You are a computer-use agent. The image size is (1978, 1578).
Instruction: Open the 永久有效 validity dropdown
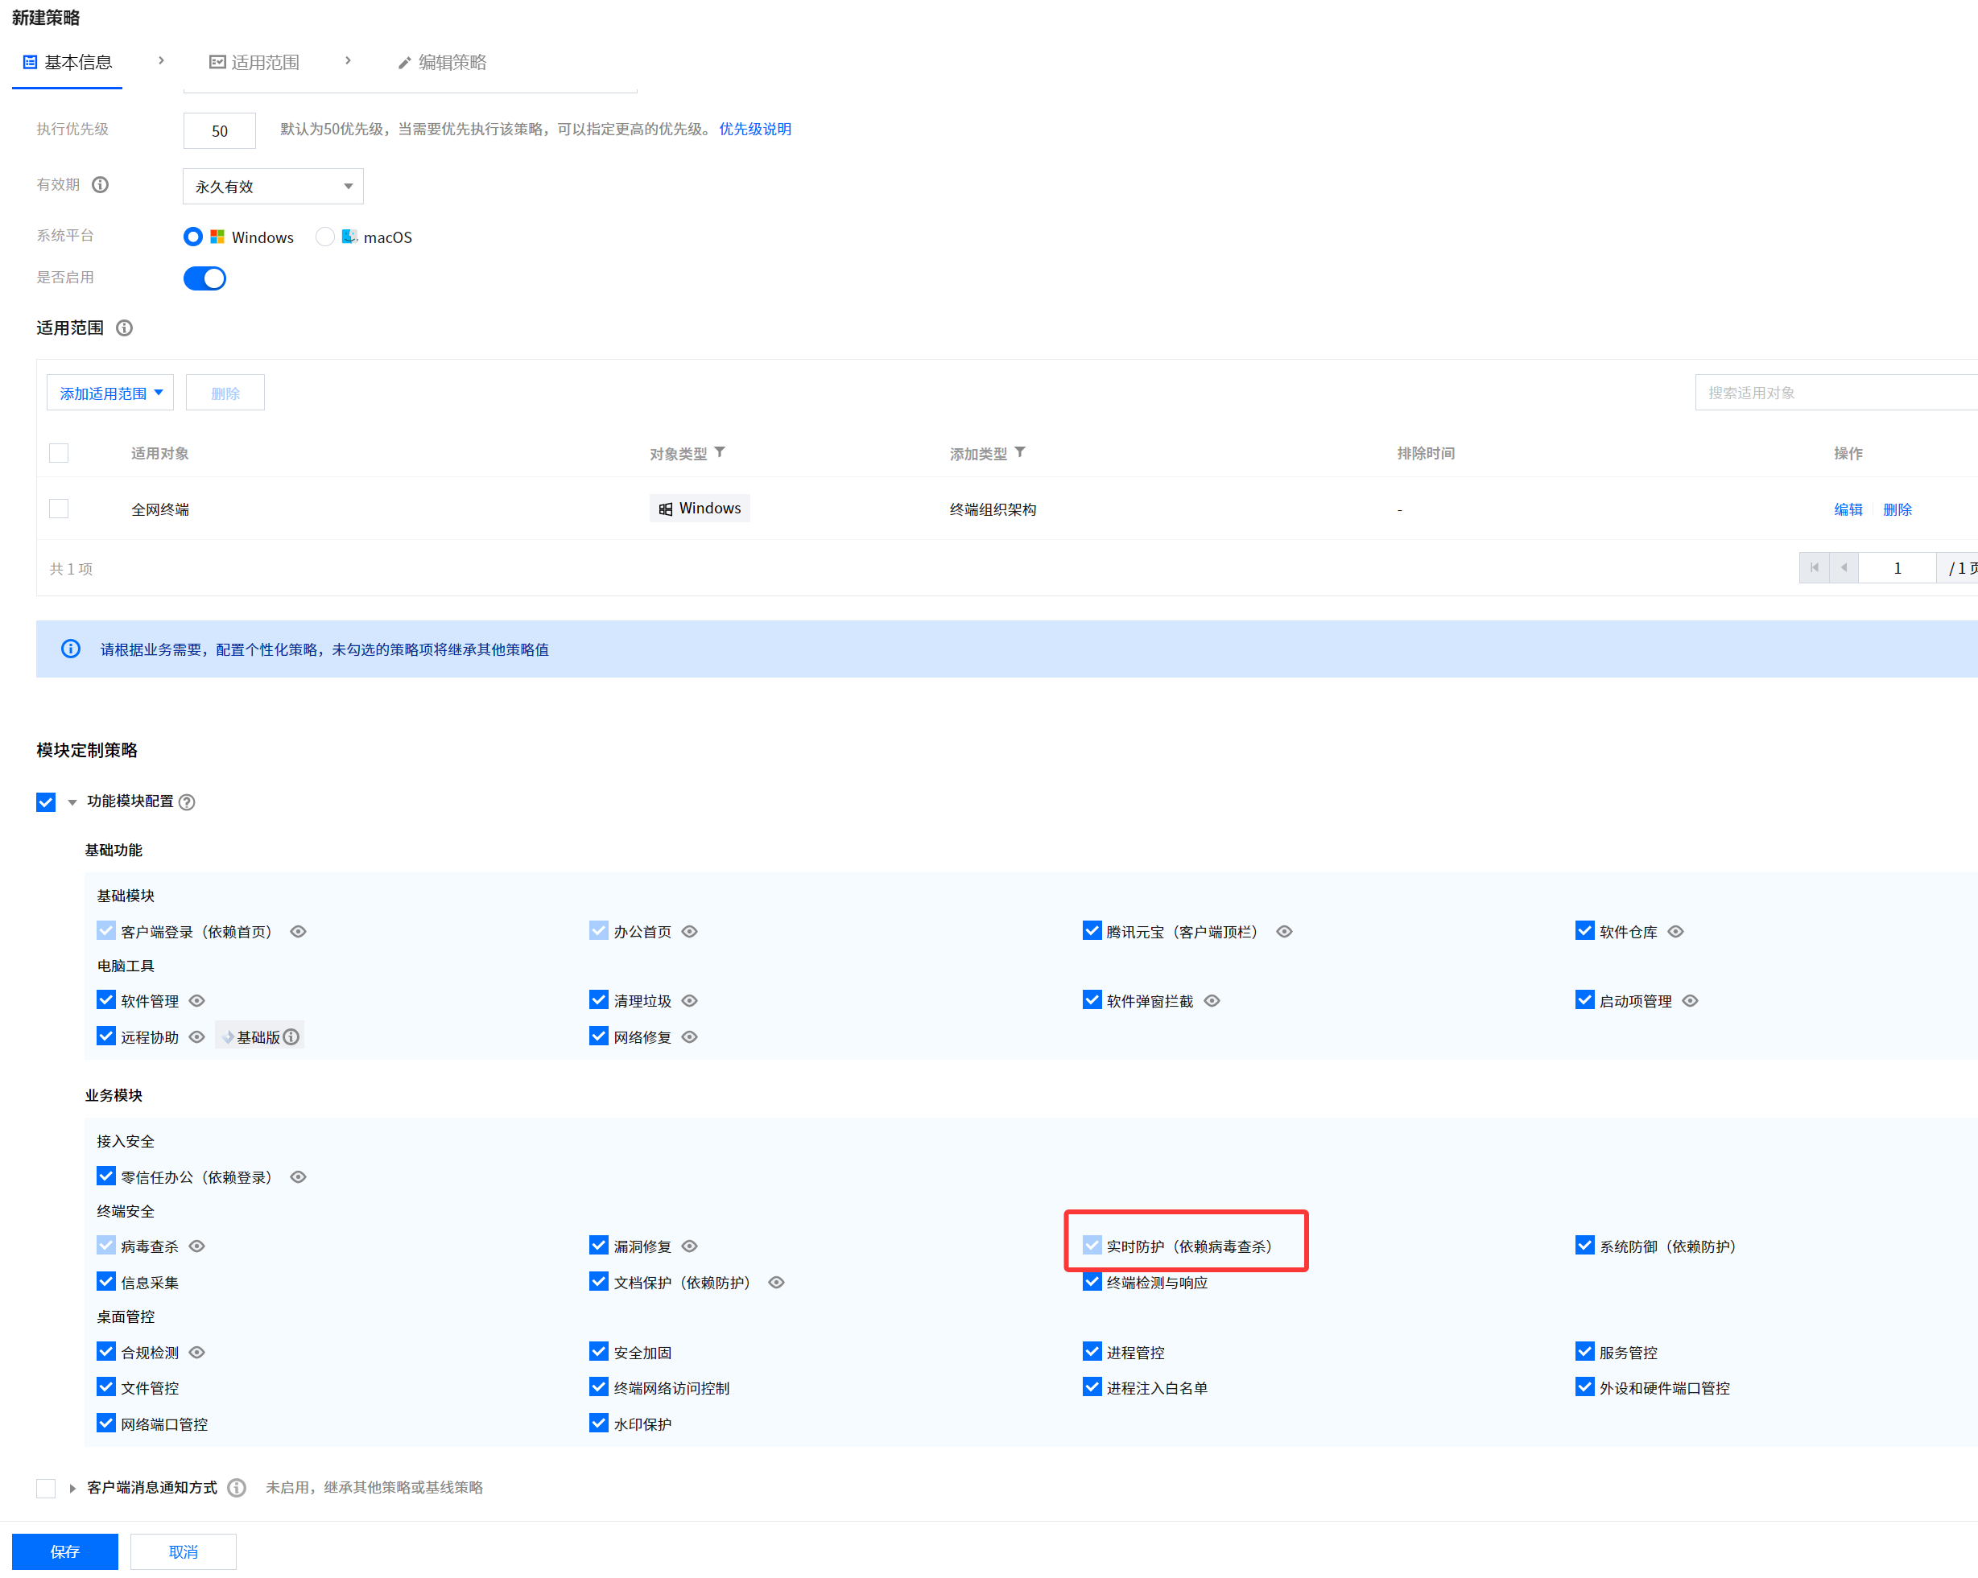(x=272, y=186)
